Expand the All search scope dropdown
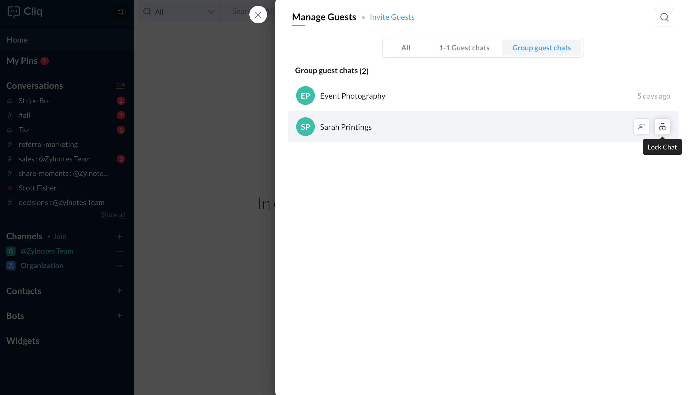690x395 pixels. pyautogui.click(x=211, y=12)
